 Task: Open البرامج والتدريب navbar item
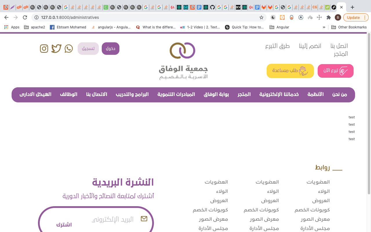click(132, 95)
